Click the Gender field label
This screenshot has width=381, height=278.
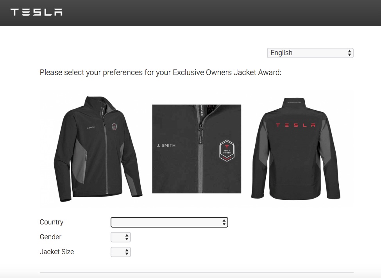[x=50, y=237]
